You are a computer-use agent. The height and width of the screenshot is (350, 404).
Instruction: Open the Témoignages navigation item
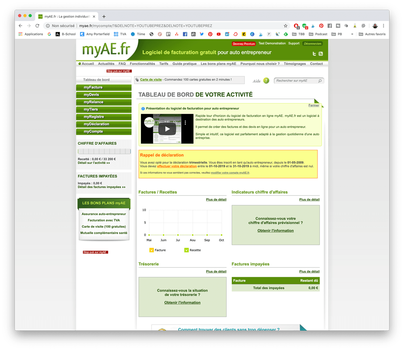pyautogui.click(x=295, y=64)
